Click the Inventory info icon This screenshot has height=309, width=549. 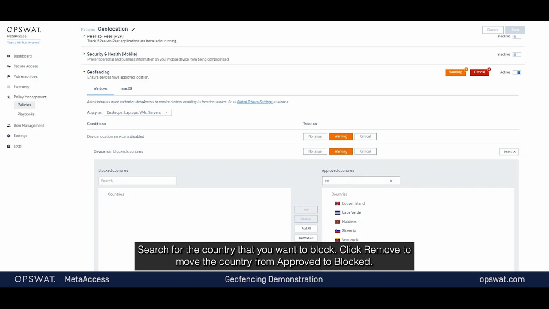click(x=9, y=87)
